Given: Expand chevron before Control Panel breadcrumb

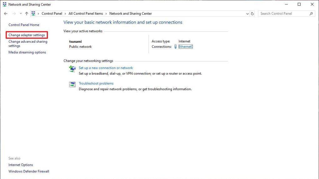Looking at the screenshot, I should (x=38, y=14).
